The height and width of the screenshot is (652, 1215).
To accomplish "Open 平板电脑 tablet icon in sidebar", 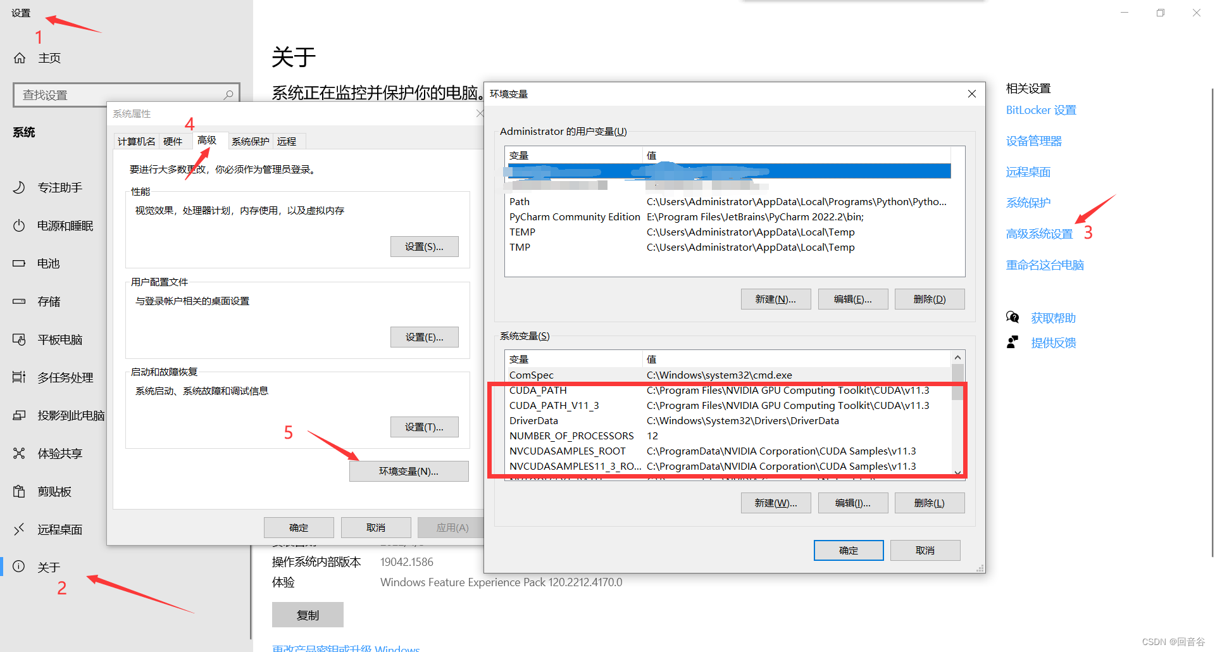I will click(x=20, y=339).
